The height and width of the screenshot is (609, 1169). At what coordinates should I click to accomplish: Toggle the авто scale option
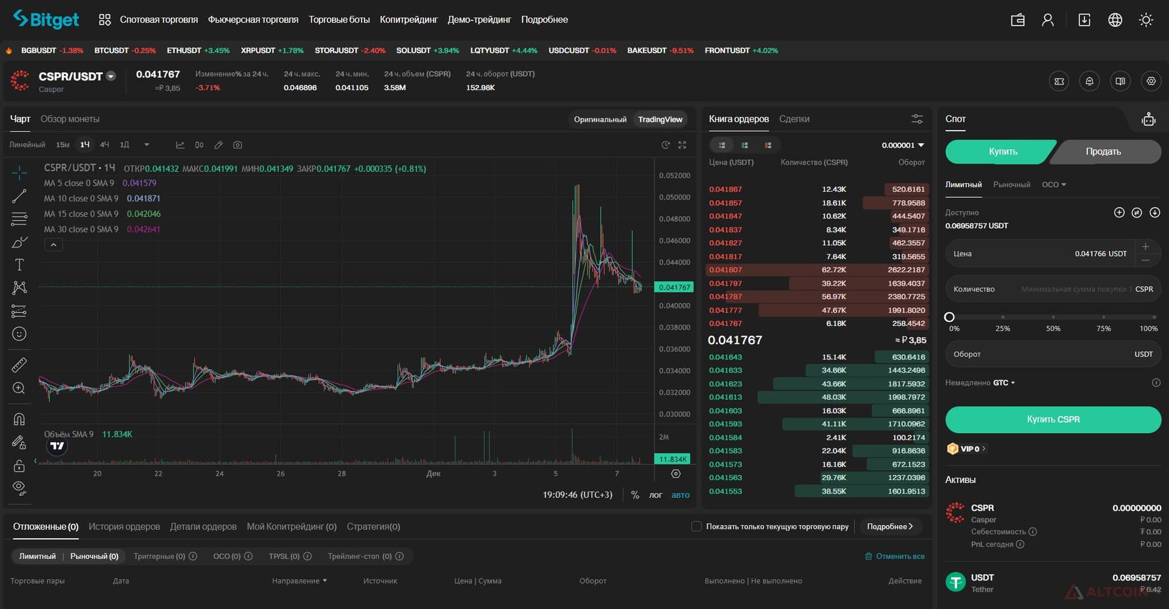click(x=680, y=495)
